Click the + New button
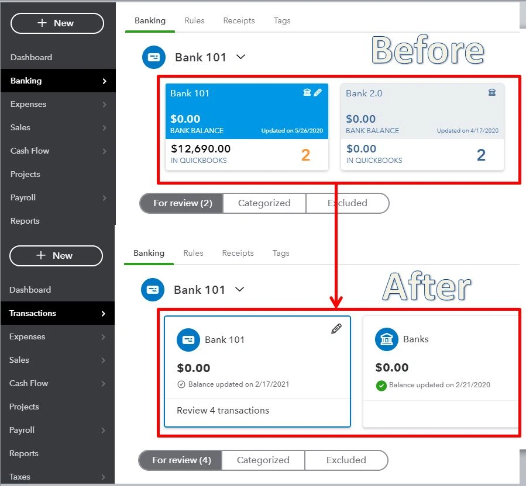526x486 pixels. pos(57,23)
